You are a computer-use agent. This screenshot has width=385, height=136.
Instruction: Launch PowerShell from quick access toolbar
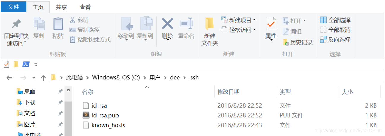pyautogui.click(x=26, y=64)
